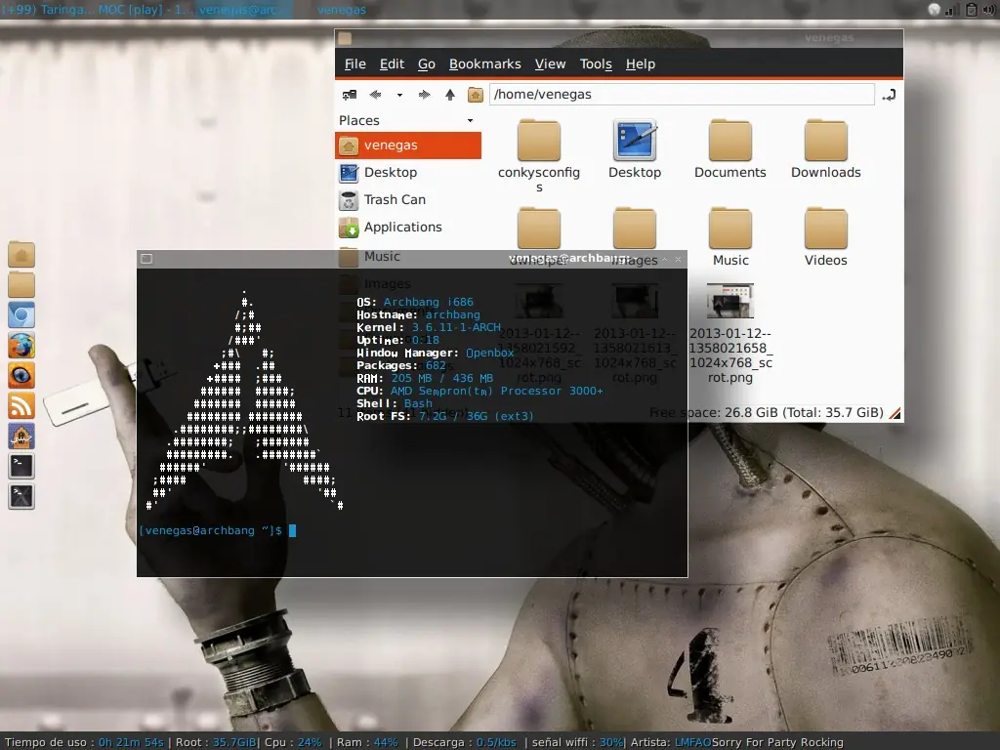This screenshot has height=750, width=1000.
Task: Select Applications in the Places sidebar
Action: (408, 227)
